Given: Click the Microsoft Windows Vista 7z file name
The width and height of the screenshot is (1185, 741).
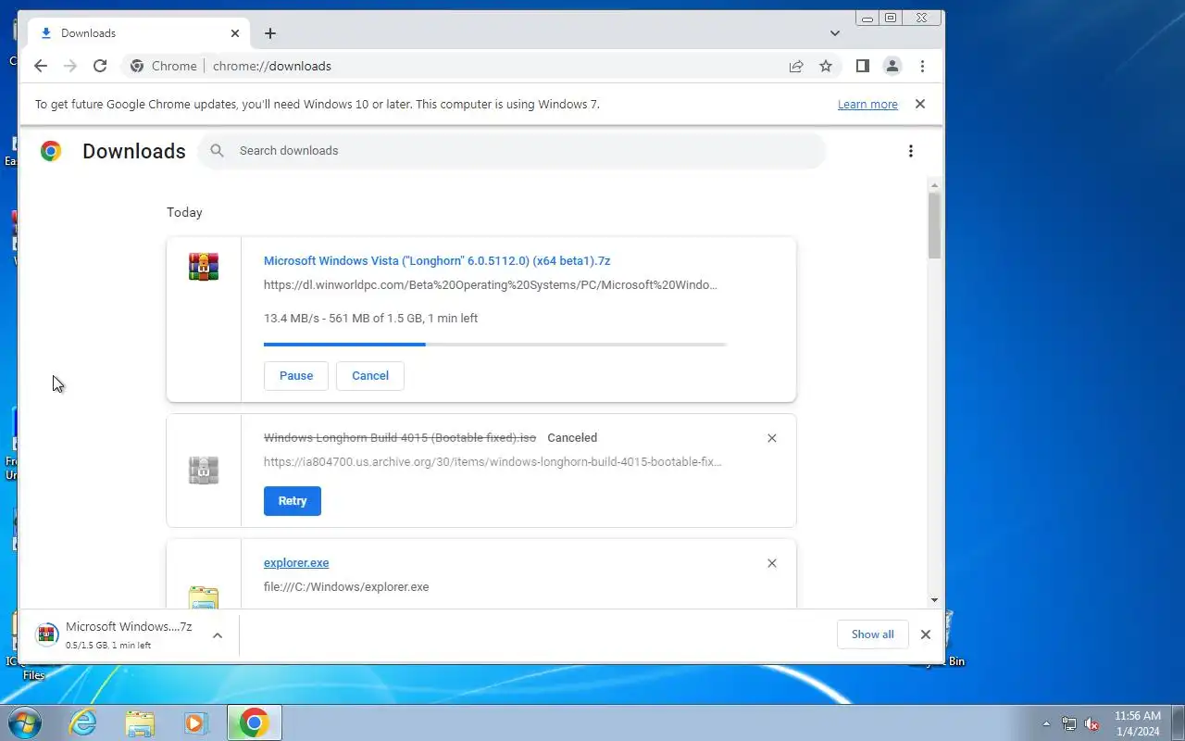Looking at the screenshot, I should point(437,261).
